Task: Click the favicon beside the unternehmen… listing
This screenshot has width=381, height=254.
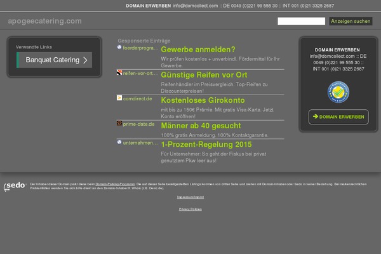Action: coord(119,142)
